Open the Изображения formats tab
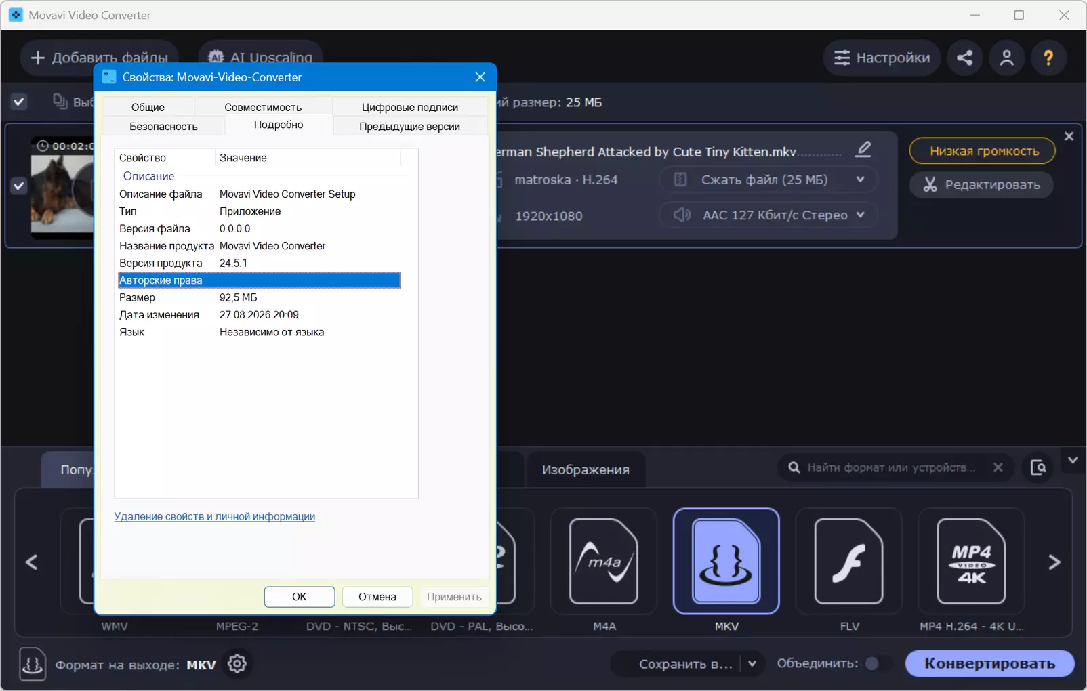1087x691 pixels. coord(586,469)
